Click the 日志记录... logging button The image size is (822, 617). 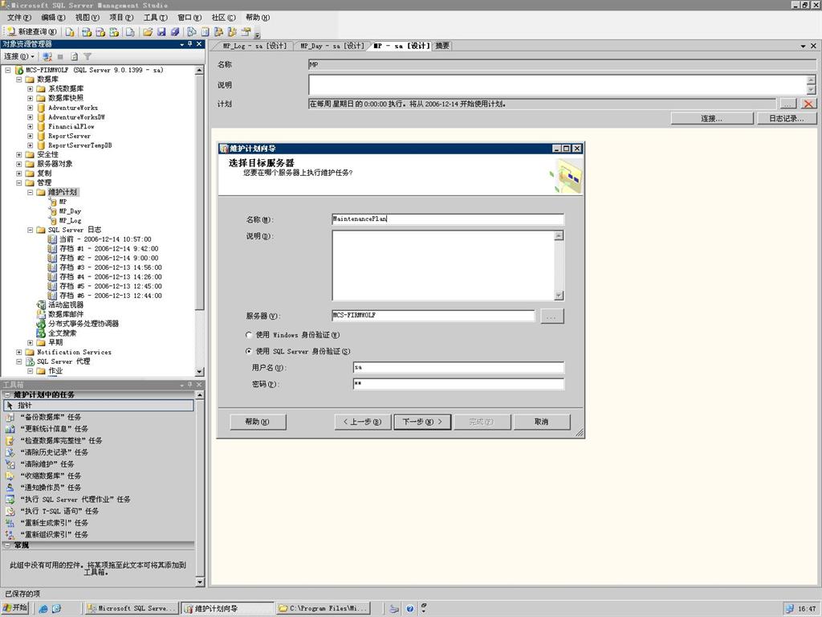pos(787,119)
